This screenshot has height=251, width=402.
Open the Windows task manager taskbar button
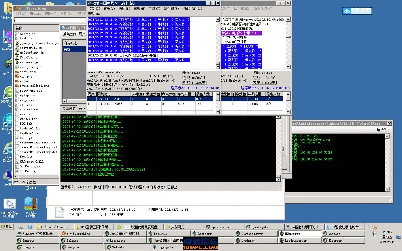(37, 234)
